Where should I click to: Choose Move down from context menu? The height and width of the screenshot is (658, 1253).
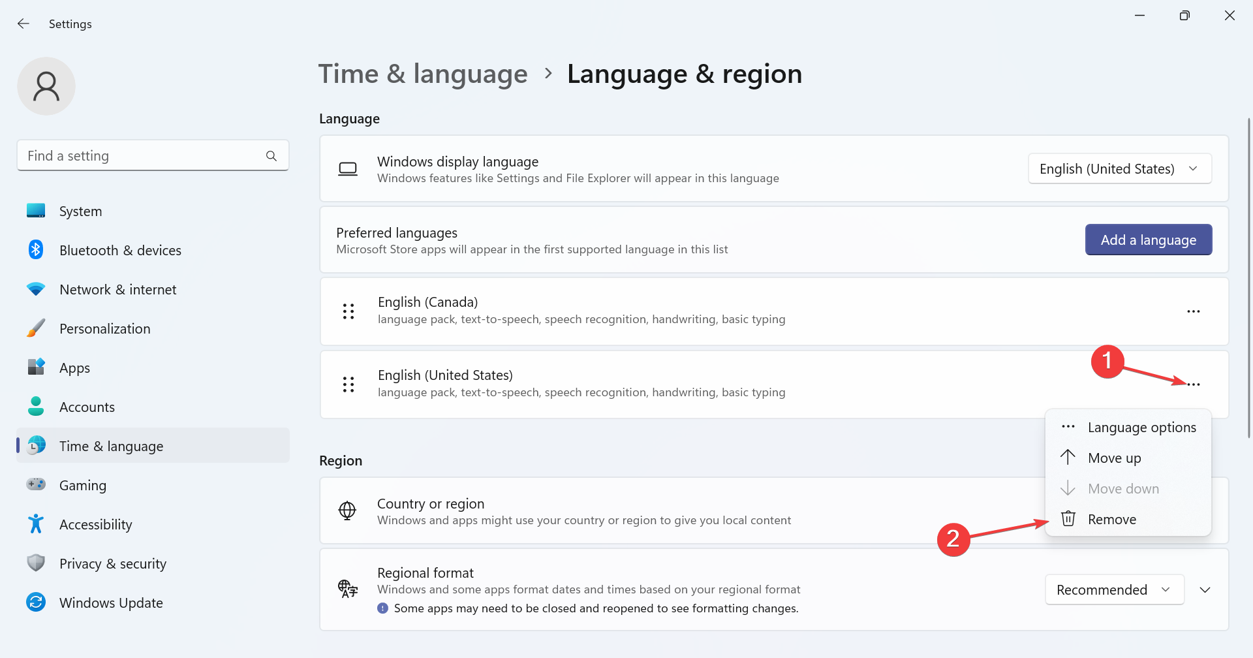(1128, 488)
